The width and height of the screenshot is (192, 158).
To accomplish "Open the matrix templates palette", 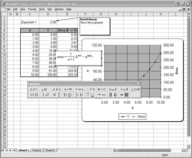I will pos(124,95).
